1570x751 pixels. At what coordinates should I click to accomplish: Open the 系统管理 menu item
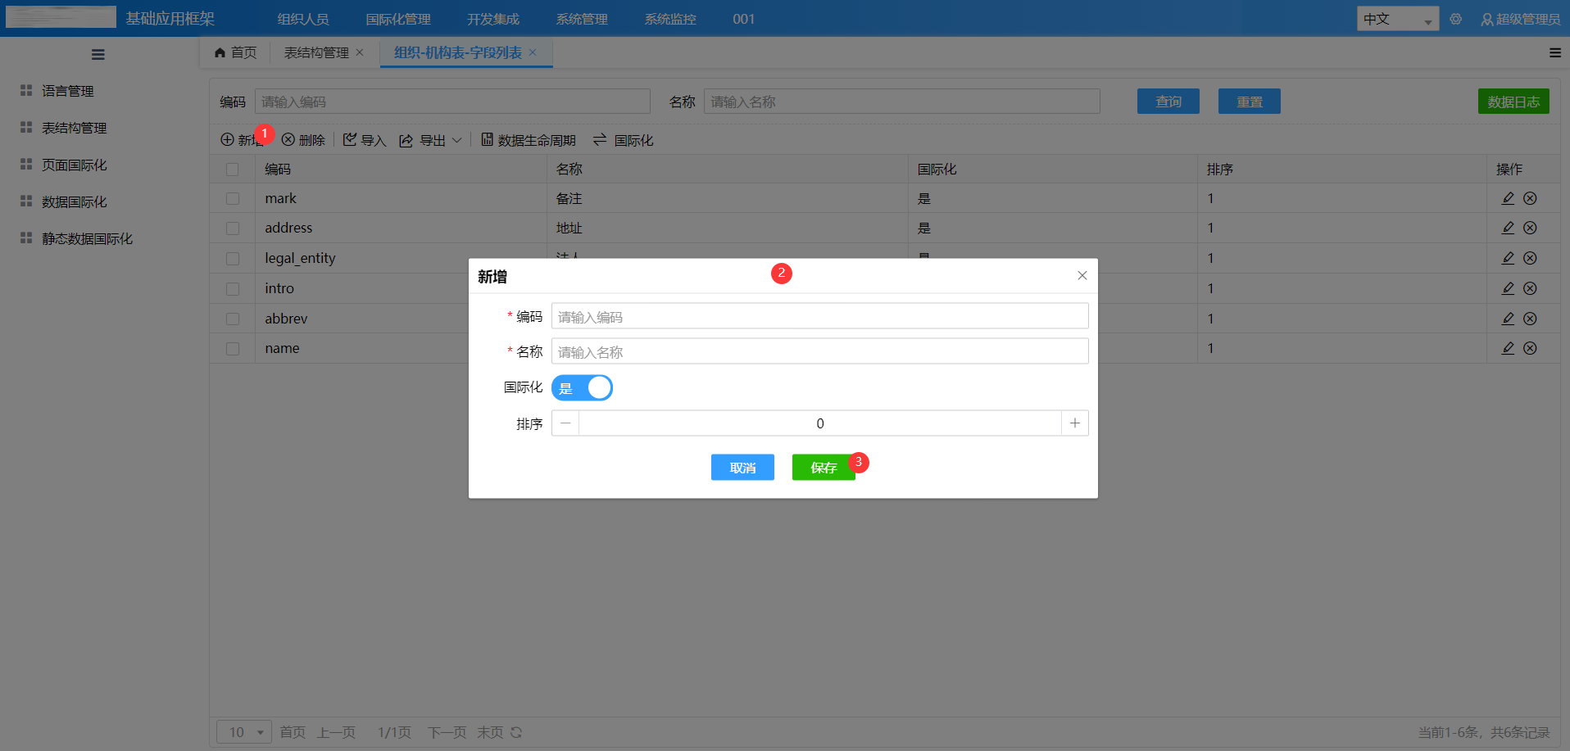click(581, 18)
